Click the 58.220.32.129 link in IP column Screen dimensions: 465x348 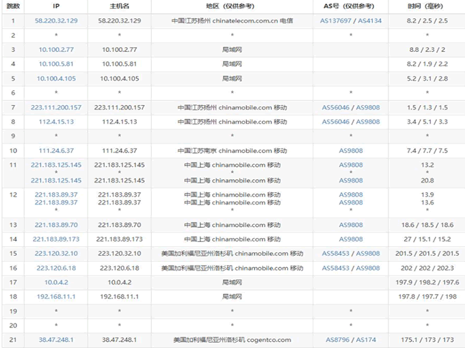(x=56, y=21)
